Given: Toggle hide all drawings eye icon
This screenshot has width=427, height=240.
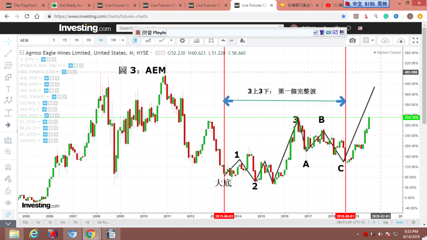Looking at the screenshot, I should pyautogui.click(x=8, y=203).
